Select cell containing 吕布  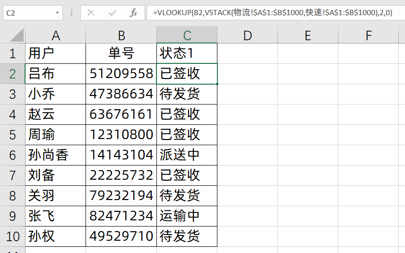point(56,74)
